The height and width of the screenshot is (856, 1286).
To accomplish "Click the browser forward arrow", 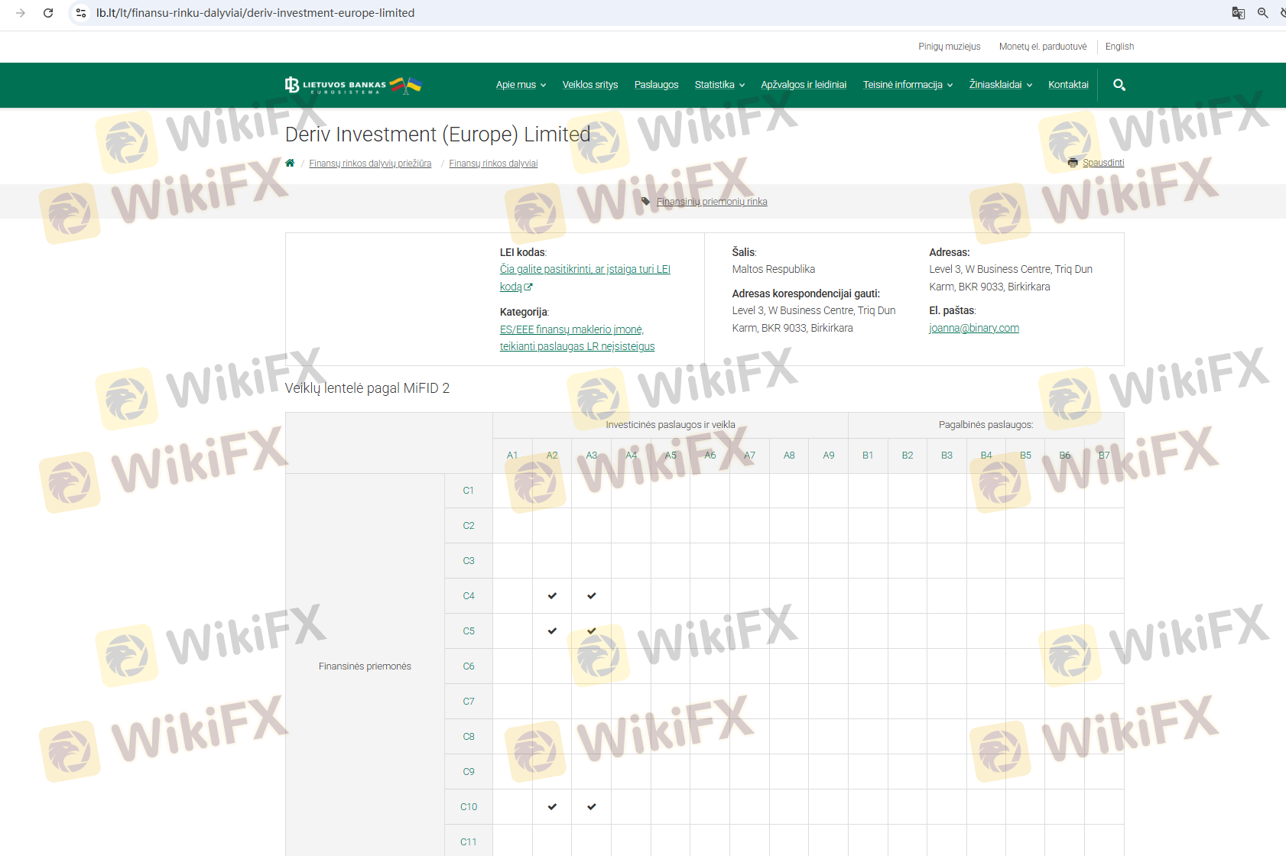I will 21,13.
